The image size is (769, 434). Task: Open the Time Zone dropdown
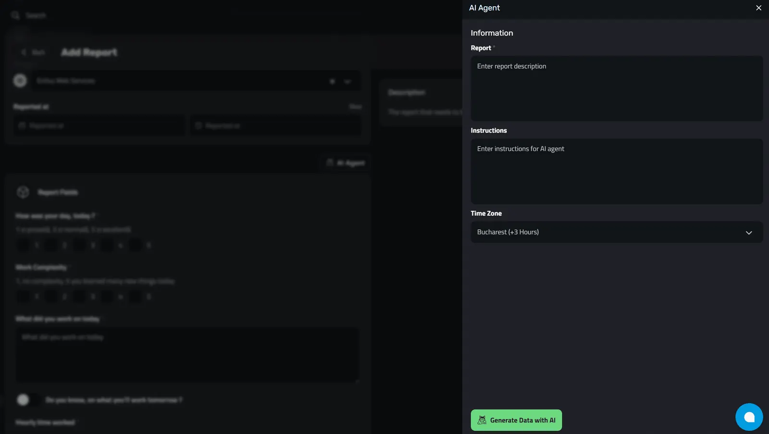617,232
